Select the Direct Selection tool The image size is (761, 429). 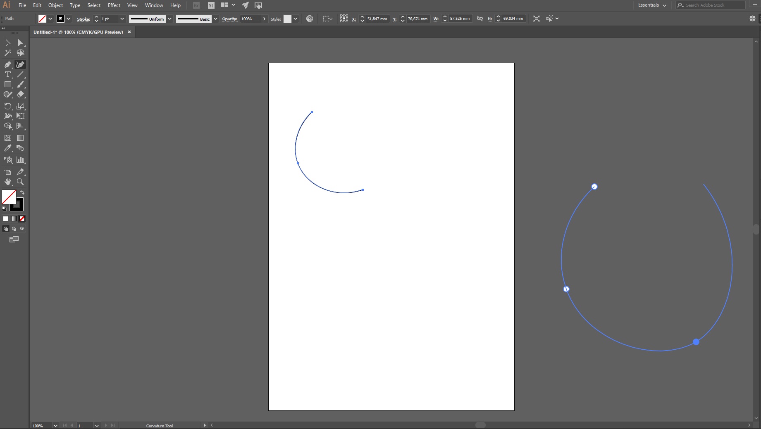click(20, 43)
